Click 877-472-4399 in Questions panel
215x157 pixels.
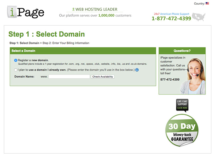point(170,79)
